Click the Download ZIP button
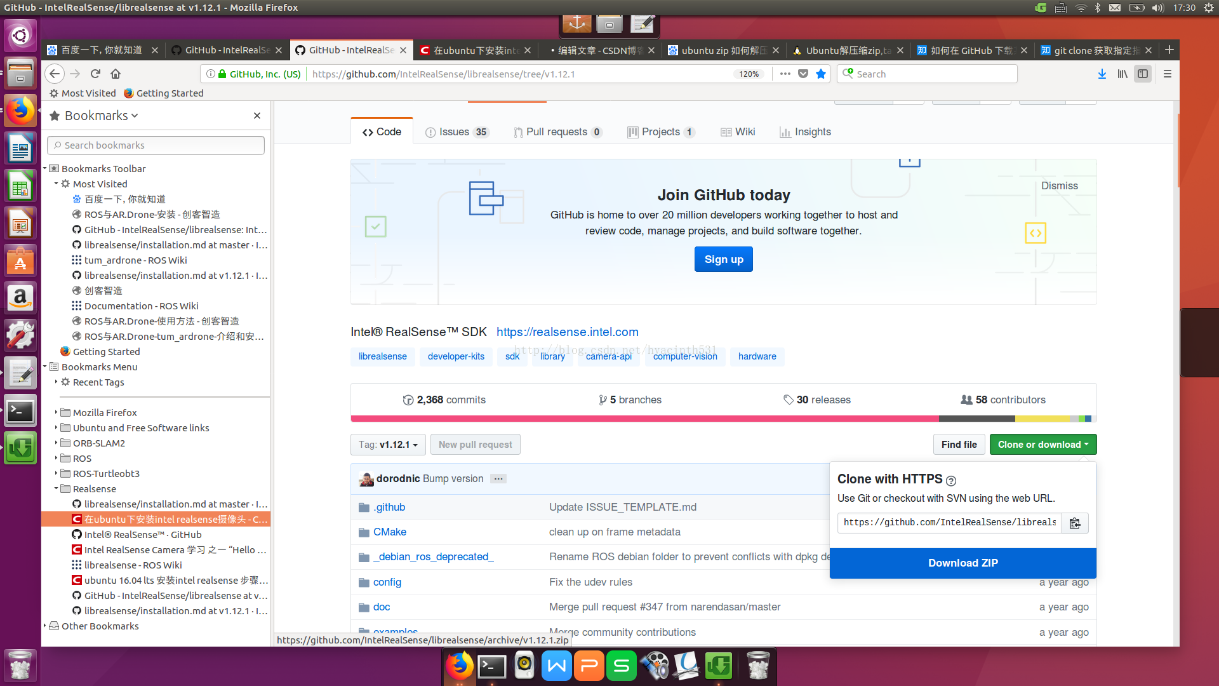 tap(963, 563)
